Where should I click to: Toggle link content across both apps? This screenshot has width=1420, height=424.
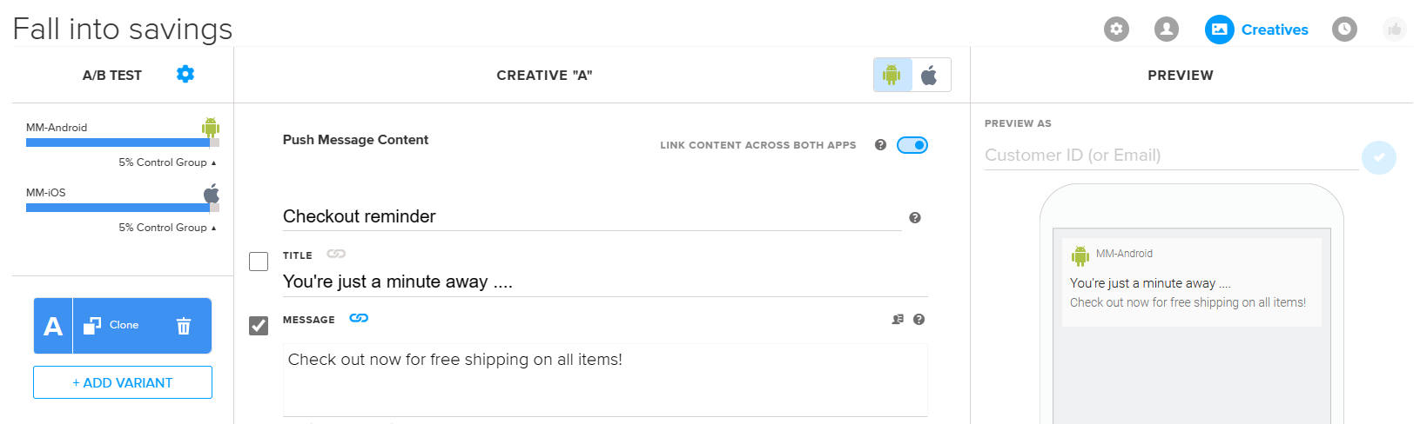coord(912,145)
